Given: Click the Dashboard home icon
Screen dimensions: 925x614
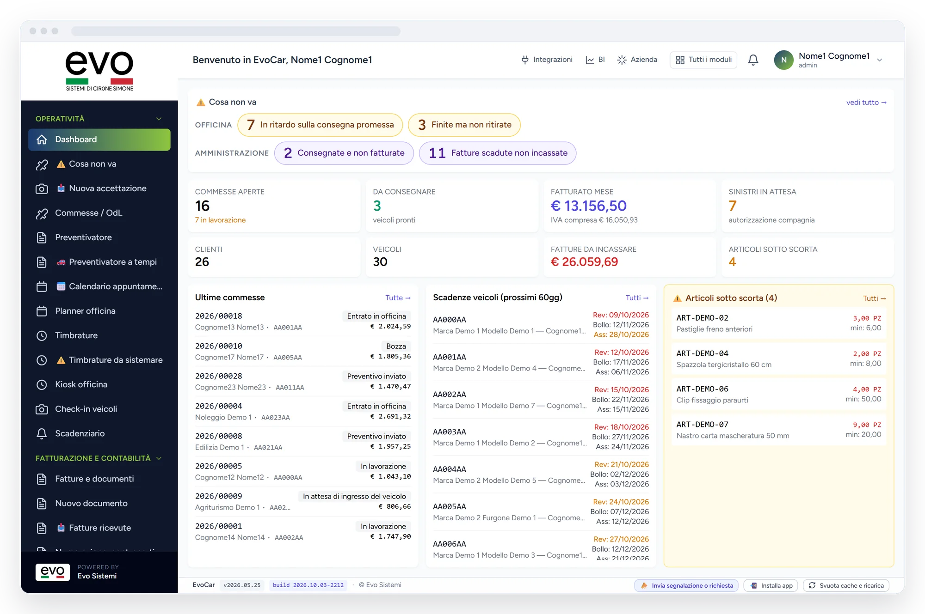Looking at the screenshot, I should click(42, 140).
